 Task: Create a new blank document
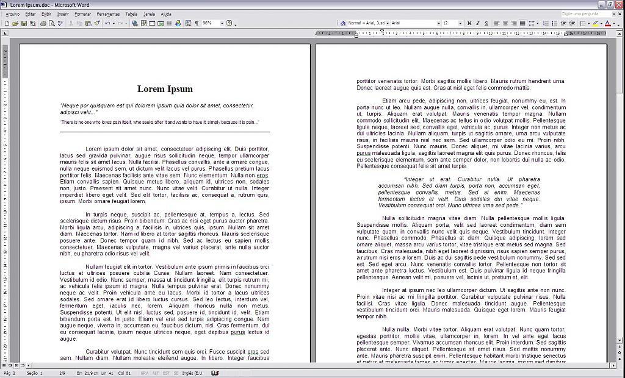coord(7,24)
